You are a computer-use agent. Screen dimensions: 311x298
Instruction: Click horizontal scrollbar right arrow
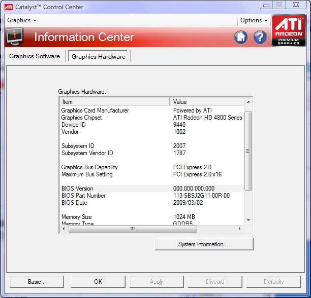[240, 229]
